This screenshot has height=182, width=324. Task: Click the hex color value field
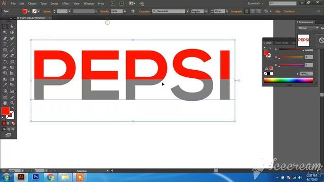pyautogui.click(x=306, y=74)
